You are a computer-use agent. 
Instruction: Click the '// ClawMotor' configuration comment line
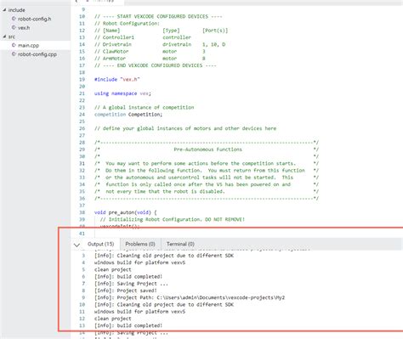point(150,52)
